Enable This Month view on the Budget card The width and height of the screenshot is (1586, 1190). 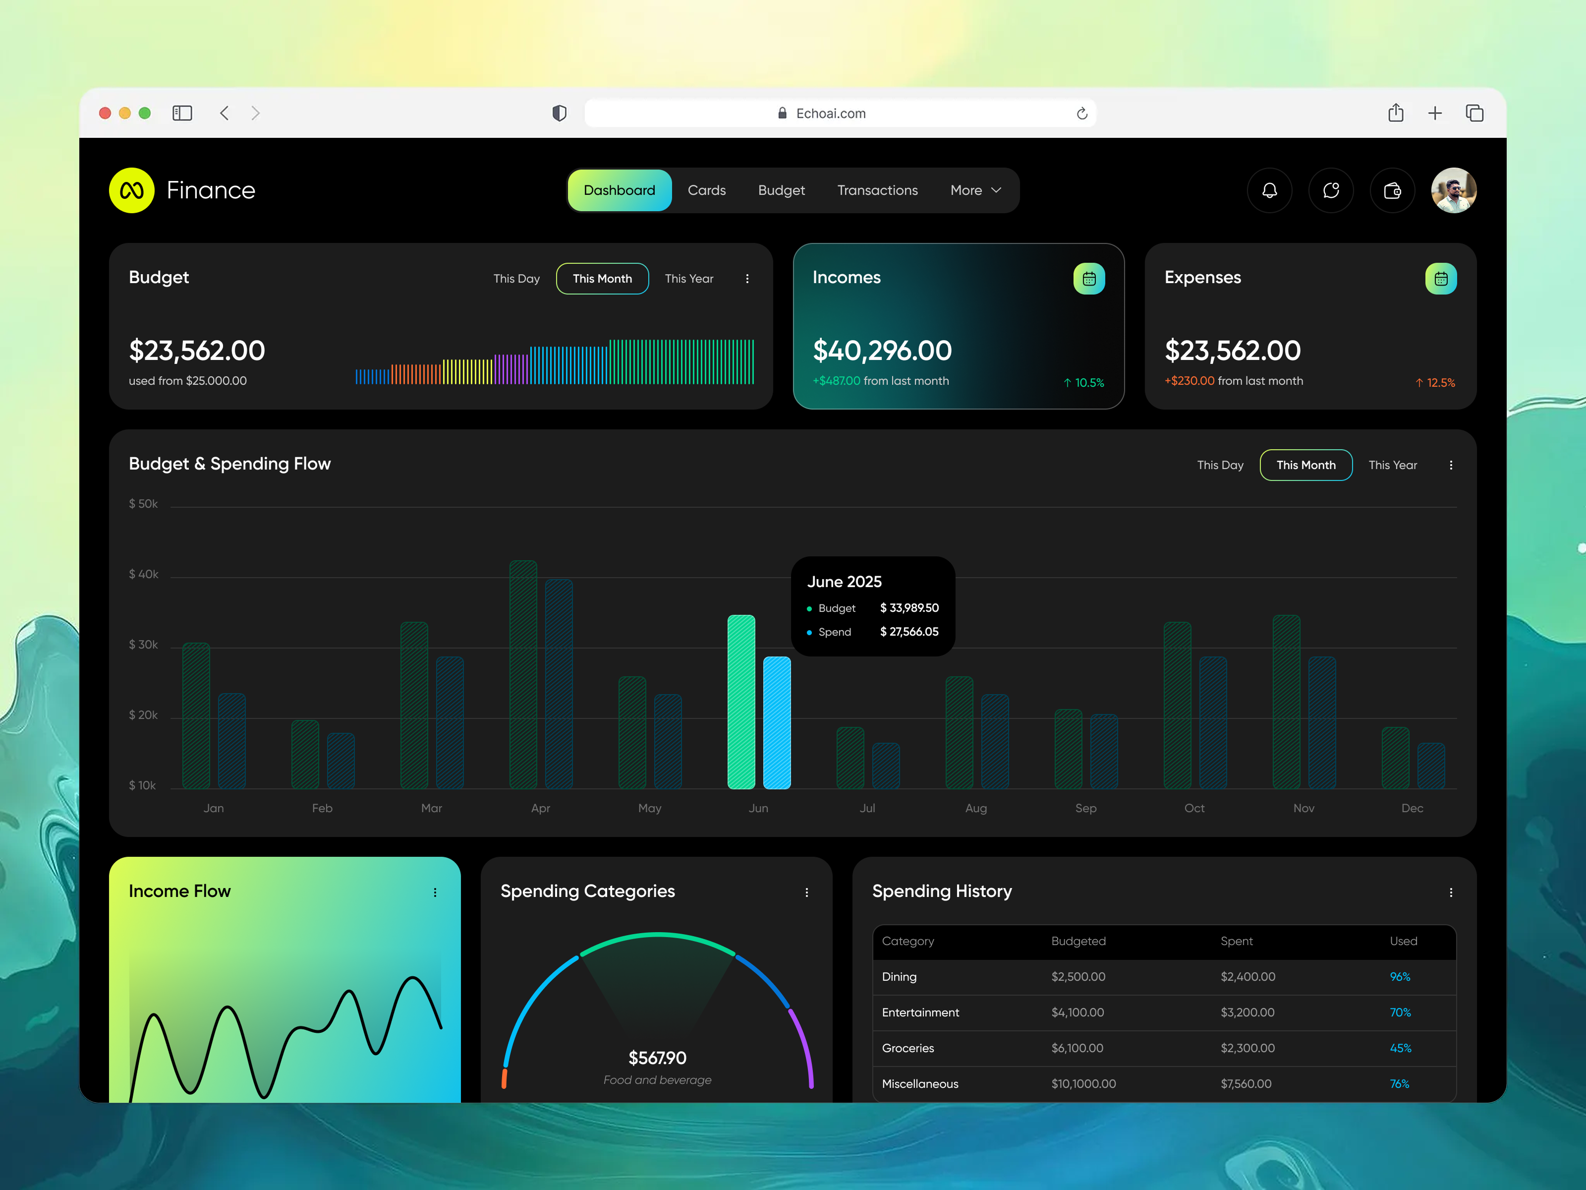point(602,278)
